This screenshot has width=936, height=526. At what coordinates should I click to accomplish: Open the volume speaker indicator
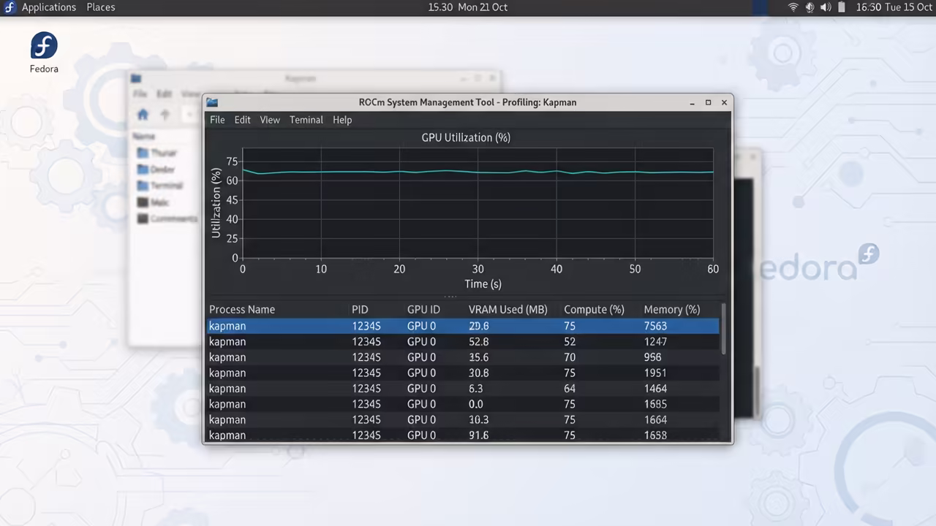point(826,7)
